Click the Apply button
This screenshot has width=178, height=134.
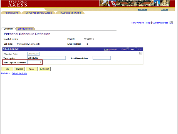pyautogui.click(x=31, y=69)
